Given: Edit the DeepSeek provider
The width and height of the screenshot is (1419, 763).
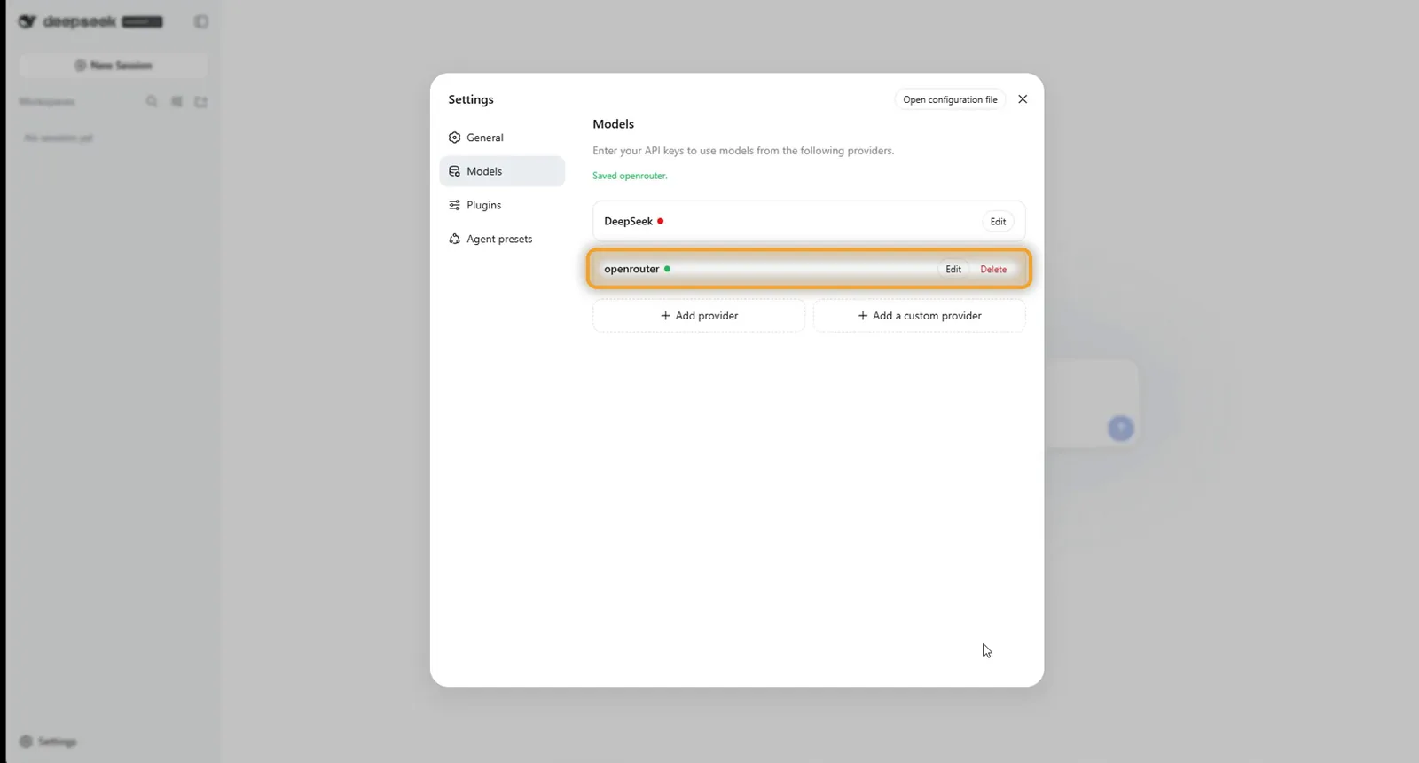Looking at the screenshot, I should coord(998,222).
